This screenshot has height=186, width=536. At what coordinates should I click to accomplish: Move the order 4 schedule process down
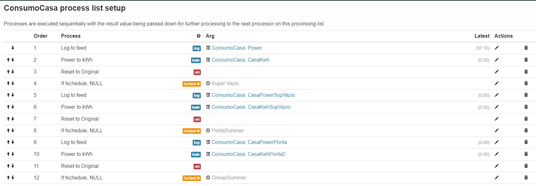pyautogui.click(x=13, y=83)
